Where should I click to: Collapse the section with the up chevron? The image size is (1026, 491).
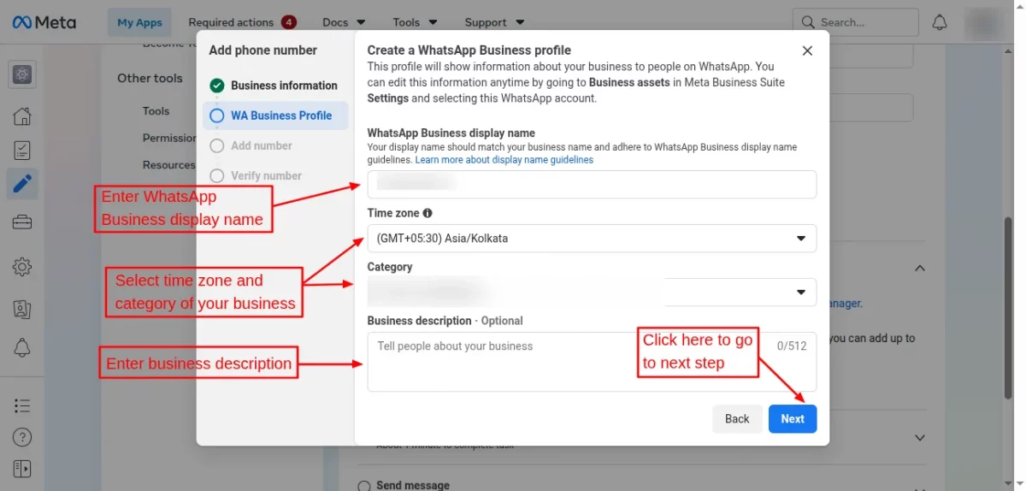[920, 268]
